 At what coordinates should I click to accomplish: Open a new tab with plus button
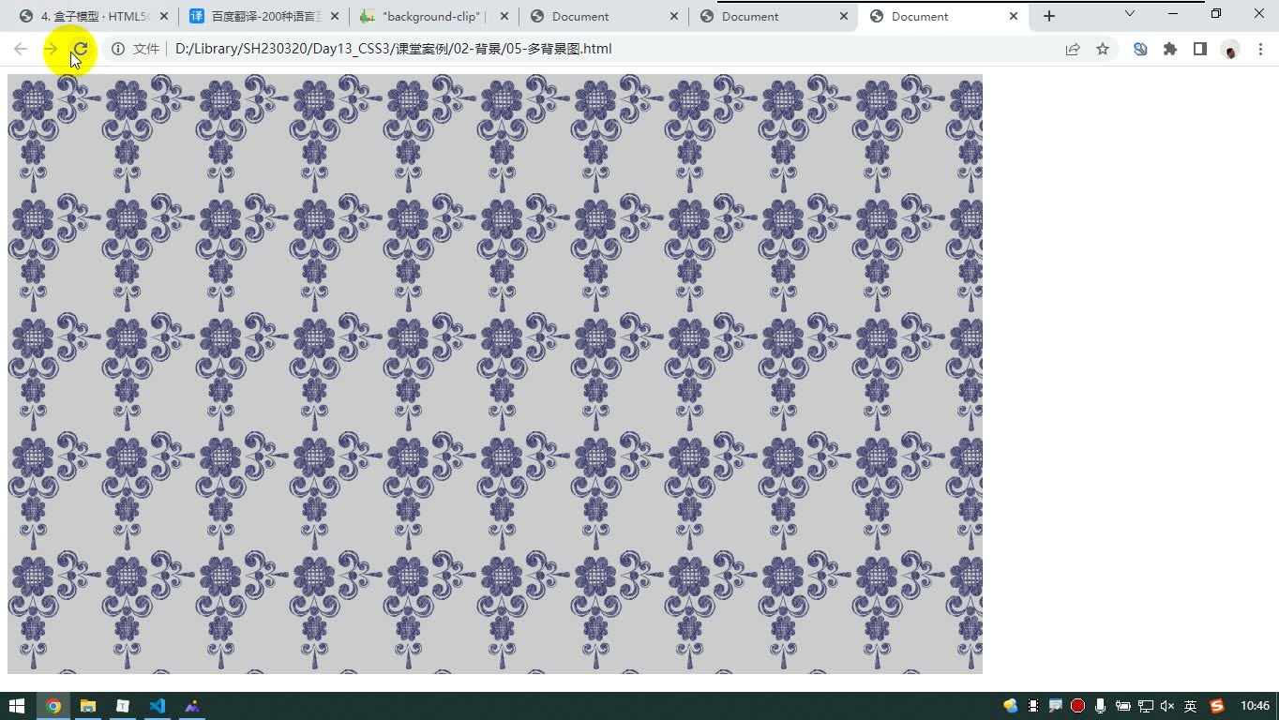point(1049,16)
